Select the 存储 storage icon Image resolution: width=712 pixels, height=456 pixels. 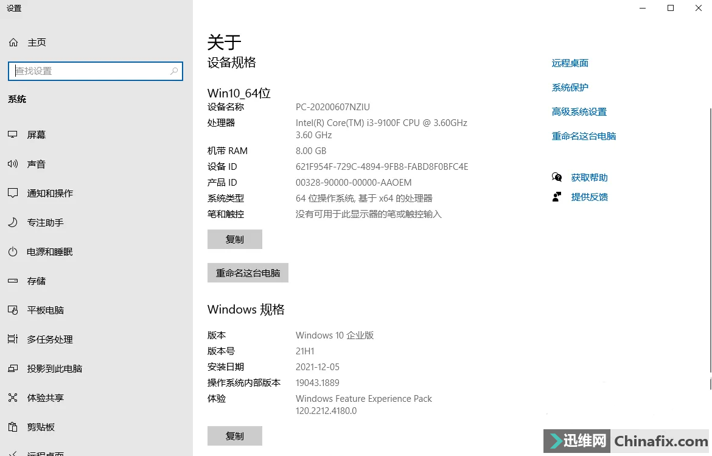[13, 281]
